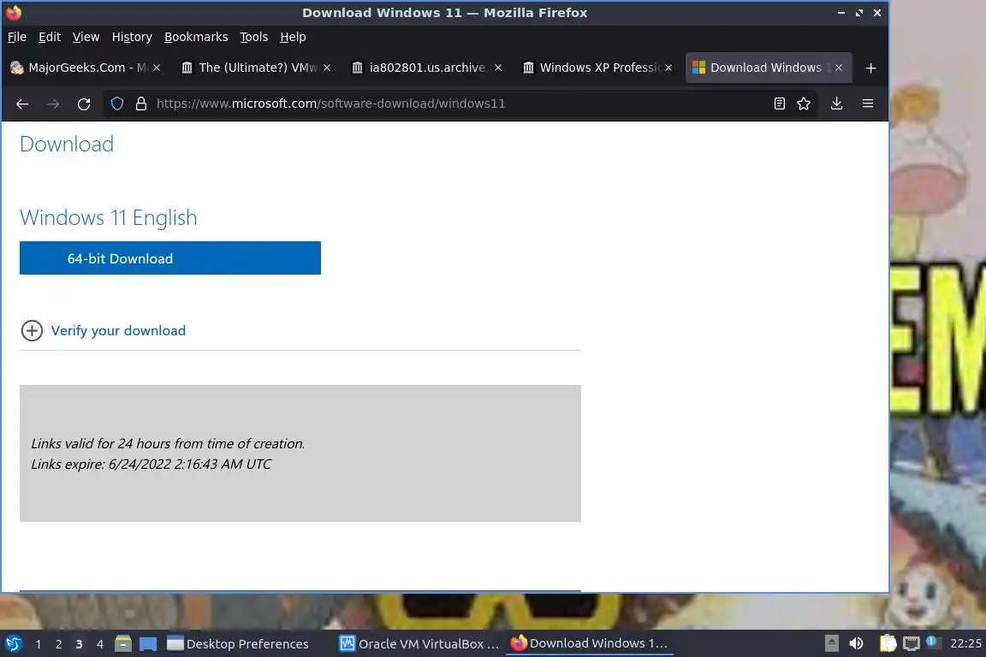The width and height of the screenshot is (986, 657).
Task: Open the downloads panel
Action: 836,104
